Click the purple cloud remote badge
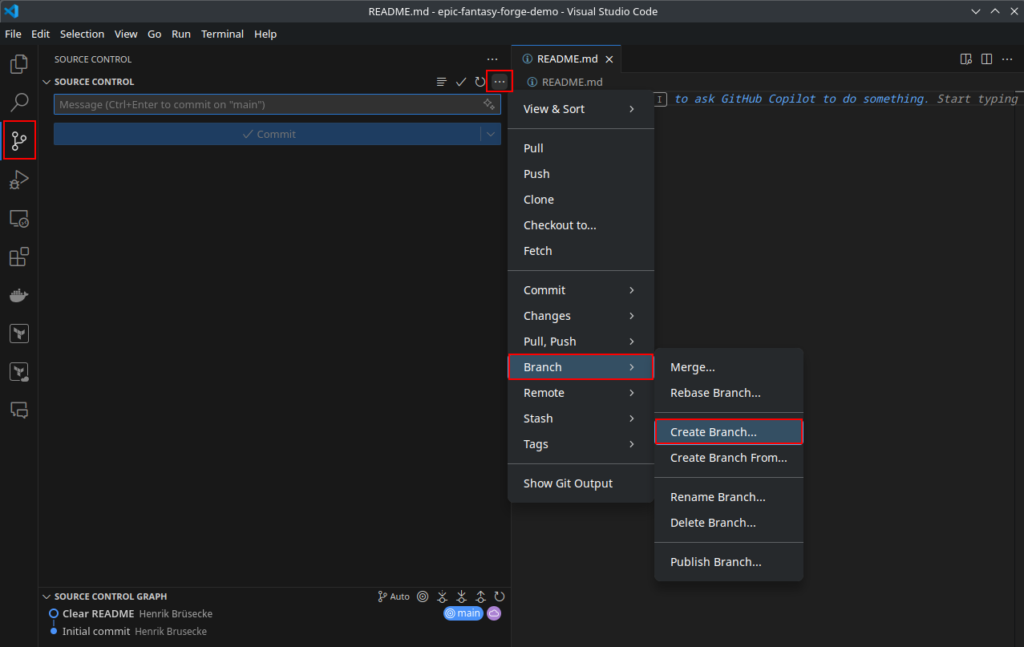 point(494,613)
